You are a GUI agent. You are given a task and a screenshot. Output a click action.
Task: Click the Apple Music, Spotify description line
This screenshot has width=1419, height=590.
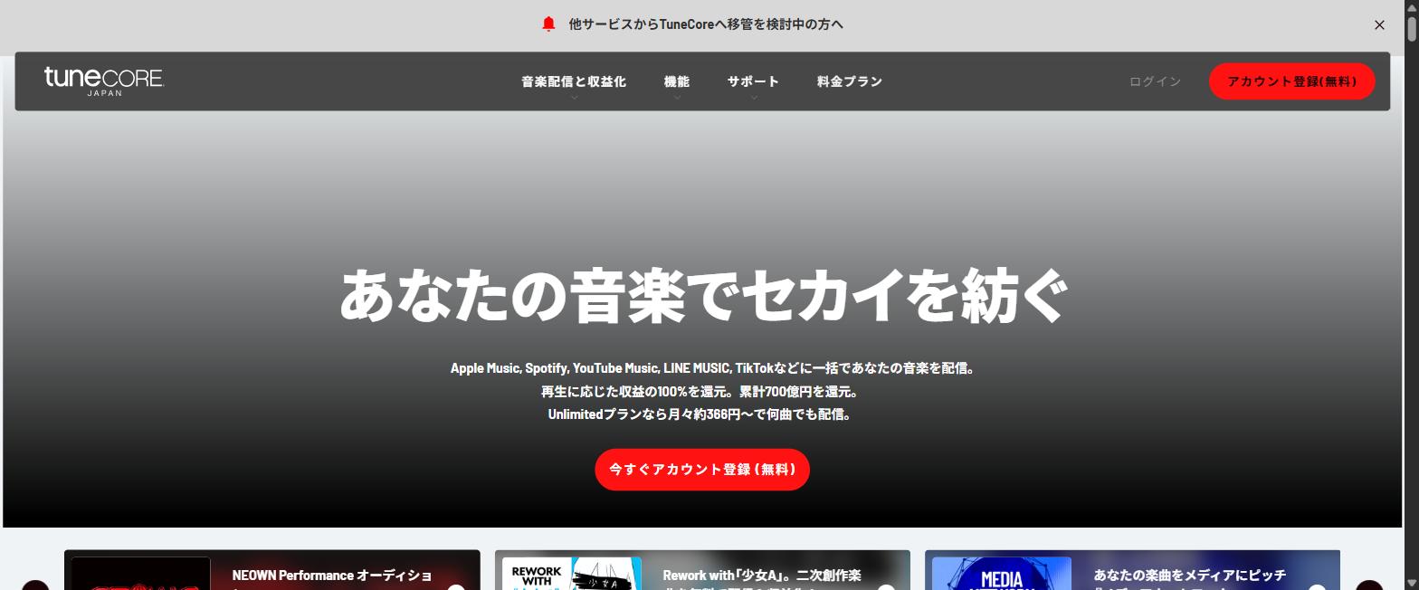(713, 368)
